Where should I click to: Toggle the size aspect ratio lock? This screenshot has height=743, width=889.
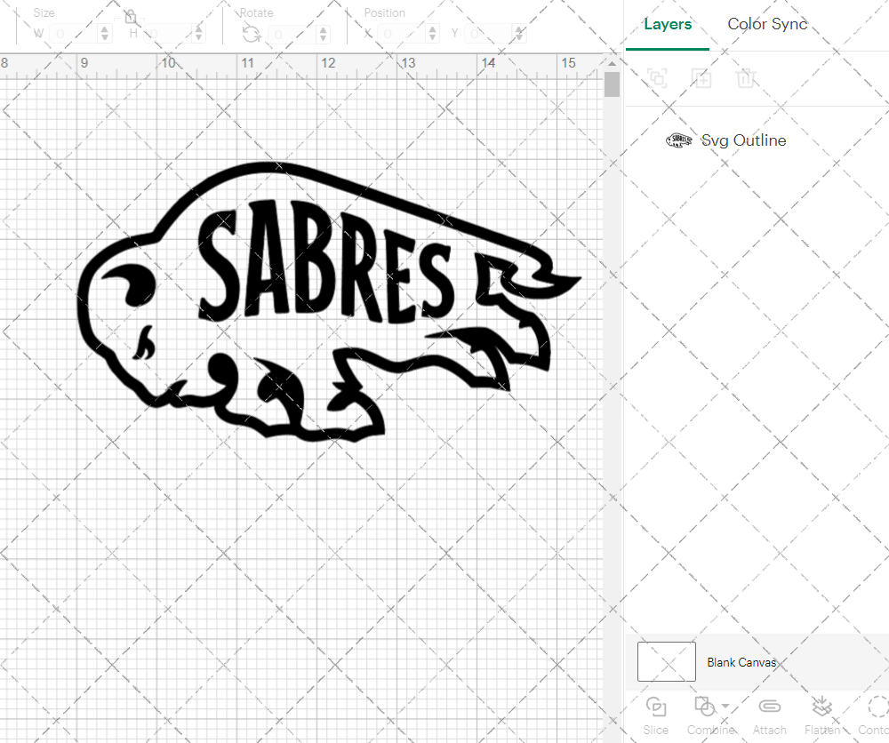tap(131, 16)
